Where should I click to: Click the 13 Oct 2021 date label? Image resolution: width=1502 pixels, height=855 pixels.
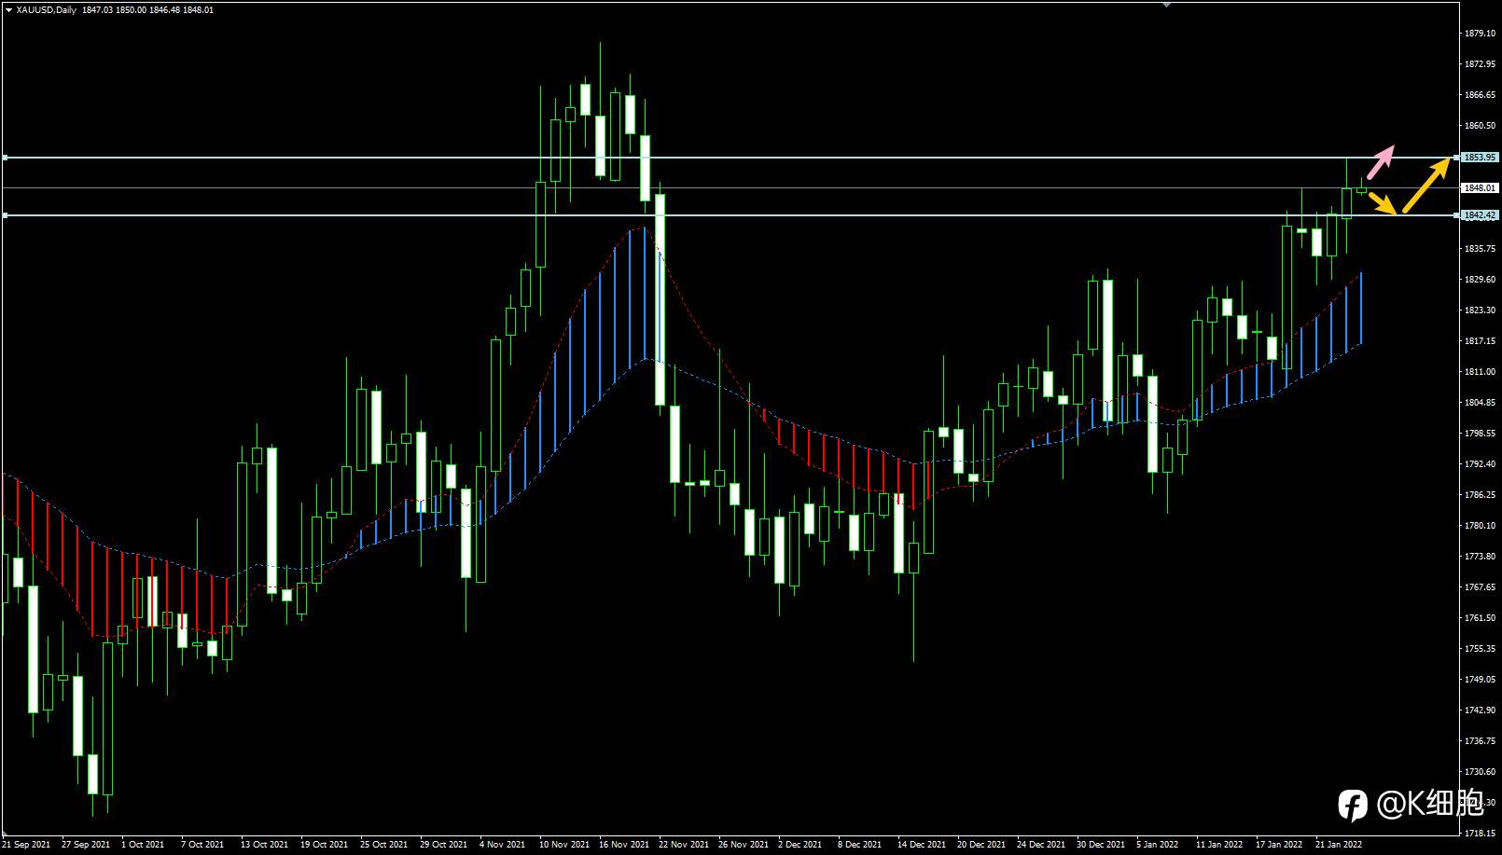coord(264,845)
